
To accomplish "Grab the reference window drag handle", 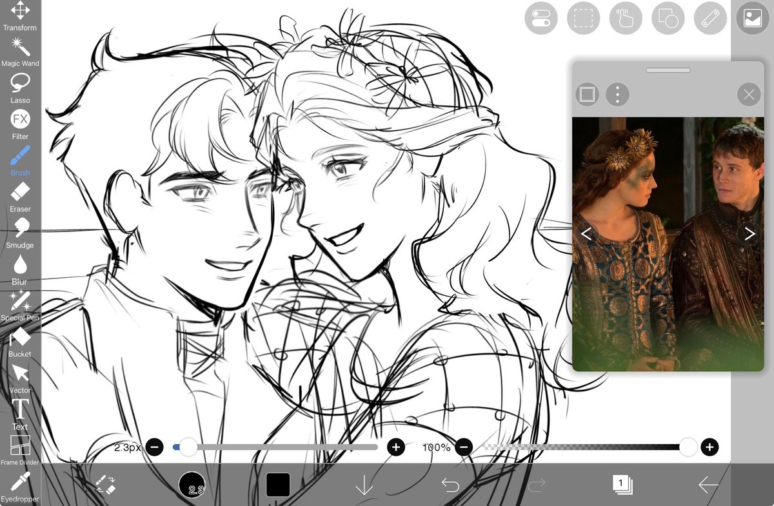I will pyautogui.click(x=668, y=70).
